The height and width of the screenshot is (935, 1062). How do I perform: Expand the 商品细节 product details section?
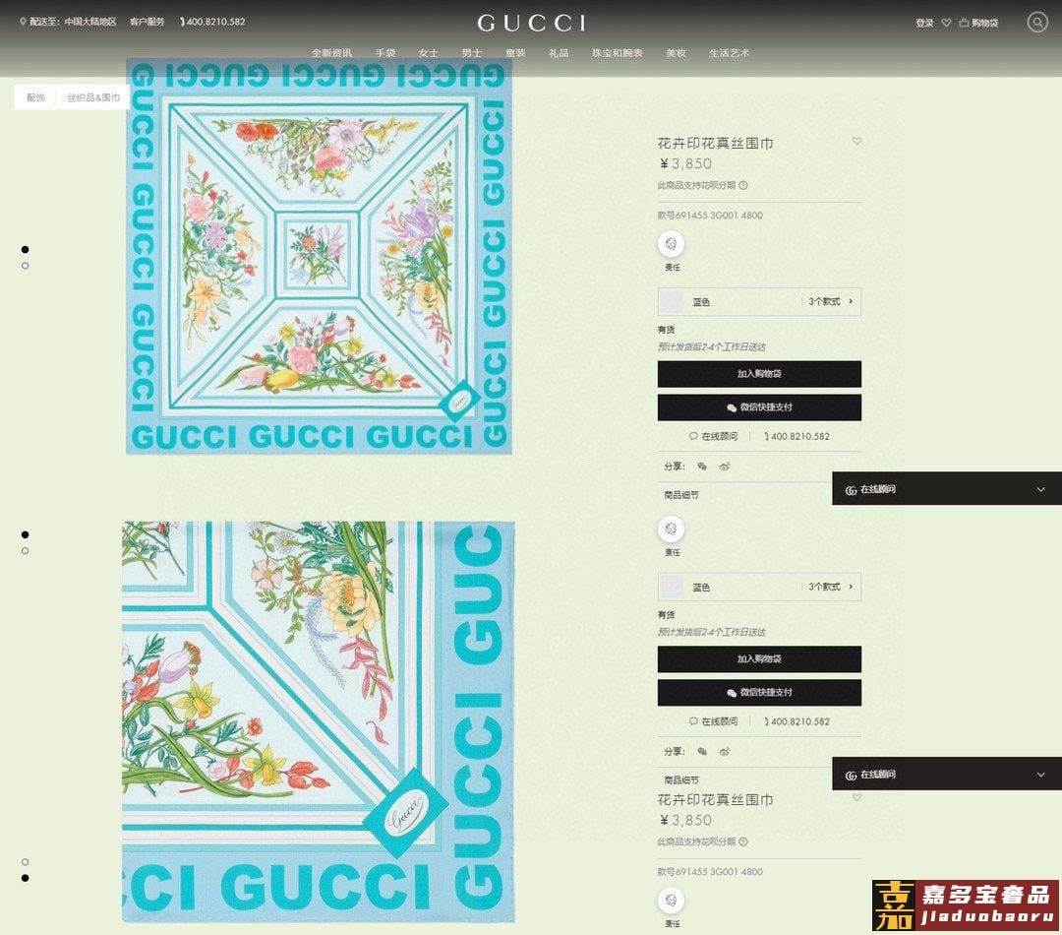point(681,495)
